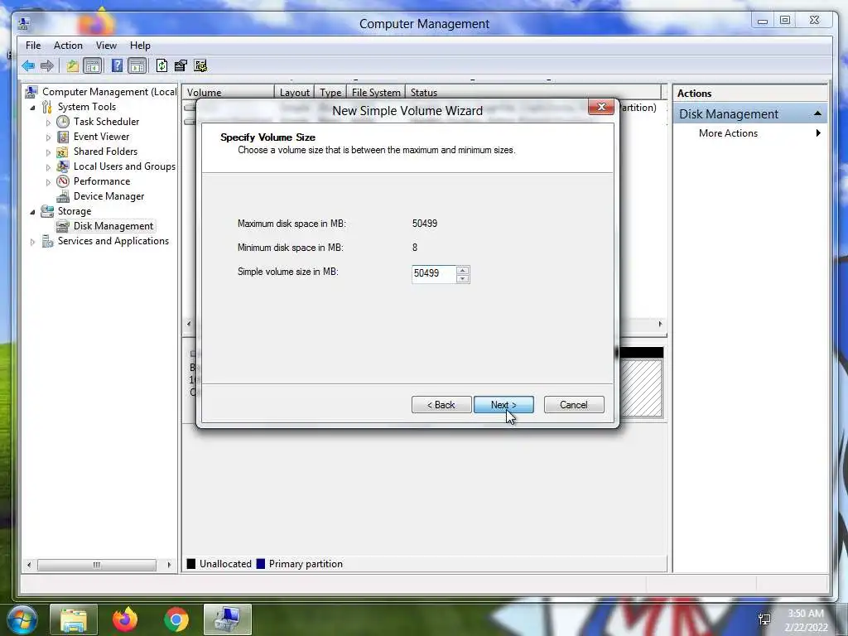848x636 pixels.
Task: Decrease volume size with down spinner arrow
Action: [462, 278]
